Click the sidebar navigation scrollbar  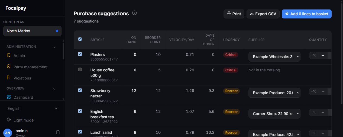63,51
